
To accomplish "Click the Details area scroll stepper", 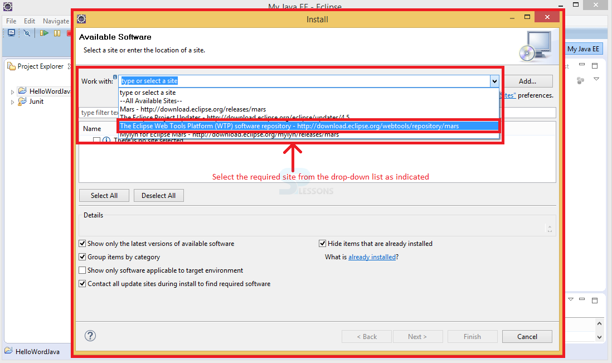I will click(x=550, y=229).
